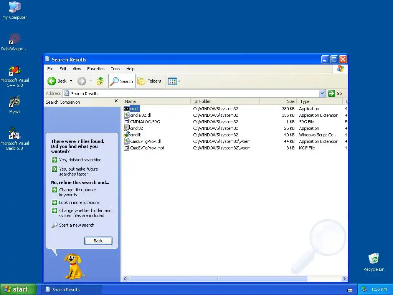Select the cmd application file icon
Viewport: 393px width, 295px height.
click(x=126, y=108)
